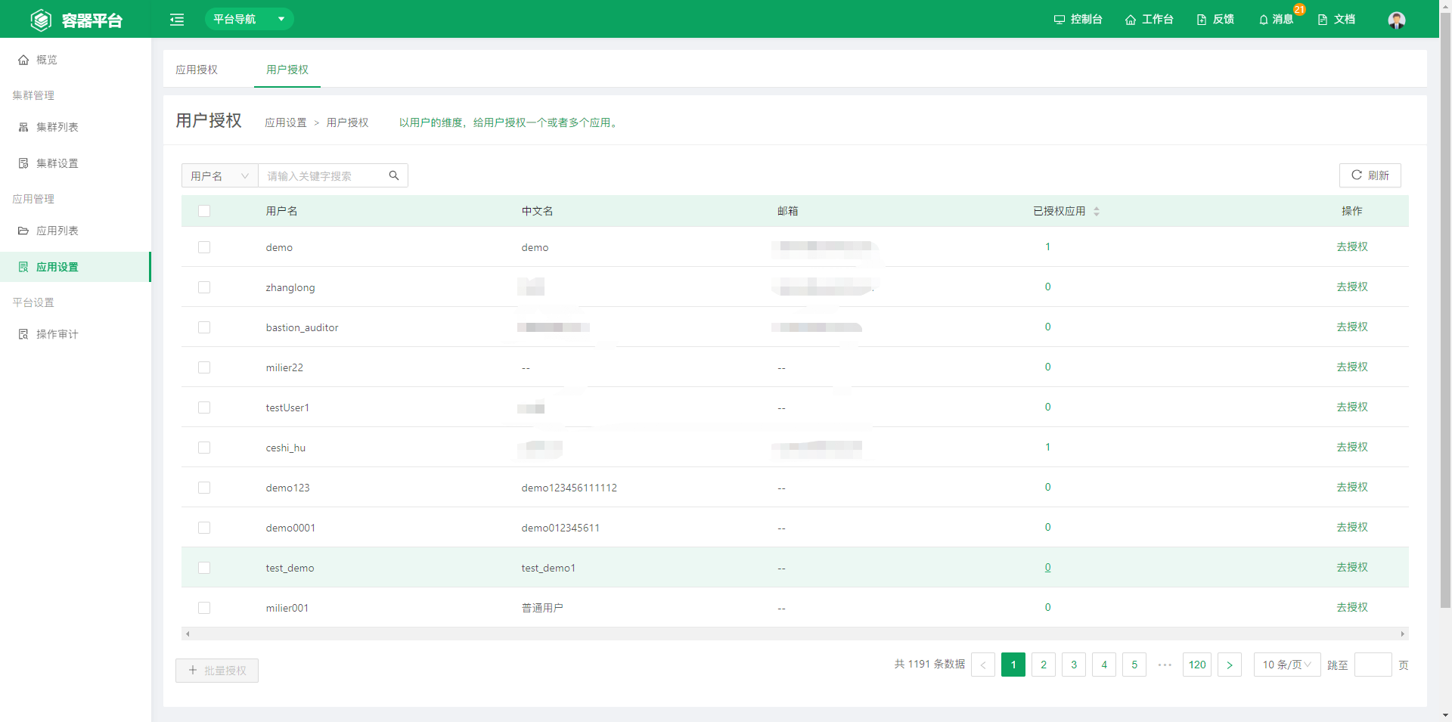Screen dimensions: 1452x722
Task: Sort by the 已授权应用 column arrows
Action: pos(1097,212)
